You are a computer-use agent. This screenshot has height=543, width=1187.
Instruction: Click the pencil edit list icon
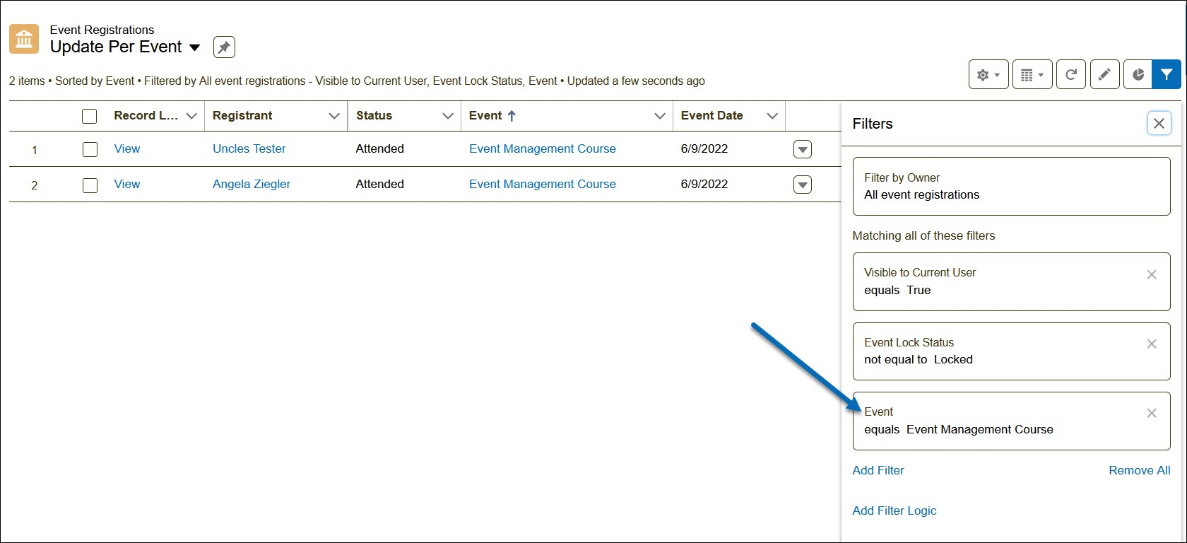pos(1104,75)
